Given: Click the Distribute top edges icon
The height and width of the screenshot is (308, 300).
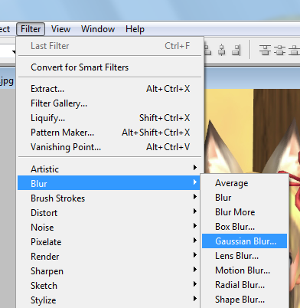Looking at the screenshot, I should pos(265,50).
